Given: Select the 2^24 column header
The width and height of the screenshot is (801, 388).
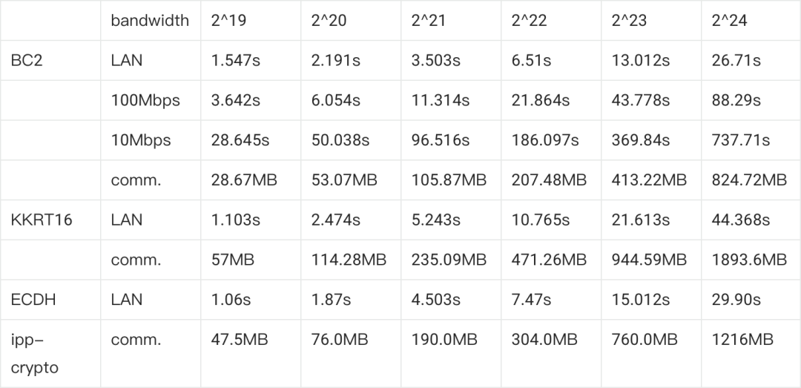Looking at the screenshot, I should coord(730,21).
